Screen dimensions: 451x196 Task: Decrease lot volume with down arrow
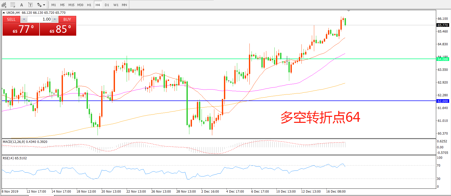click(x=24, y=19)
